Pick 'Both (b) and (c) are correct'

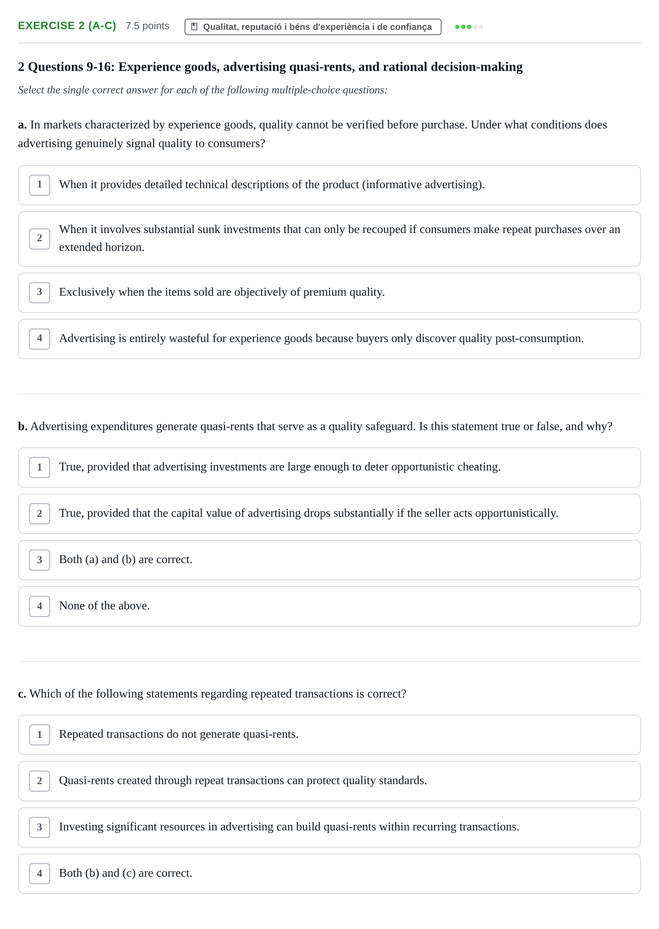click(329, 873)
